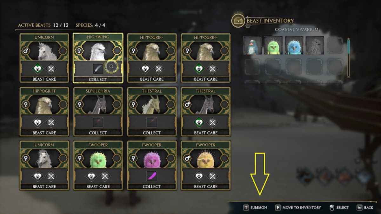Choose the Diricawl in the first inventory slot
The height and width of the screenshot is (214, 381).
252,45
